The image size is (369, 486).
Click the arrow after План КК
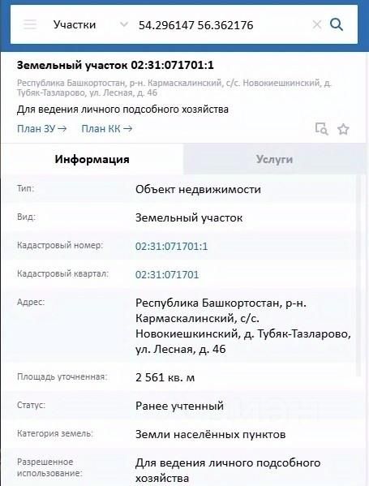click(127, 129)
